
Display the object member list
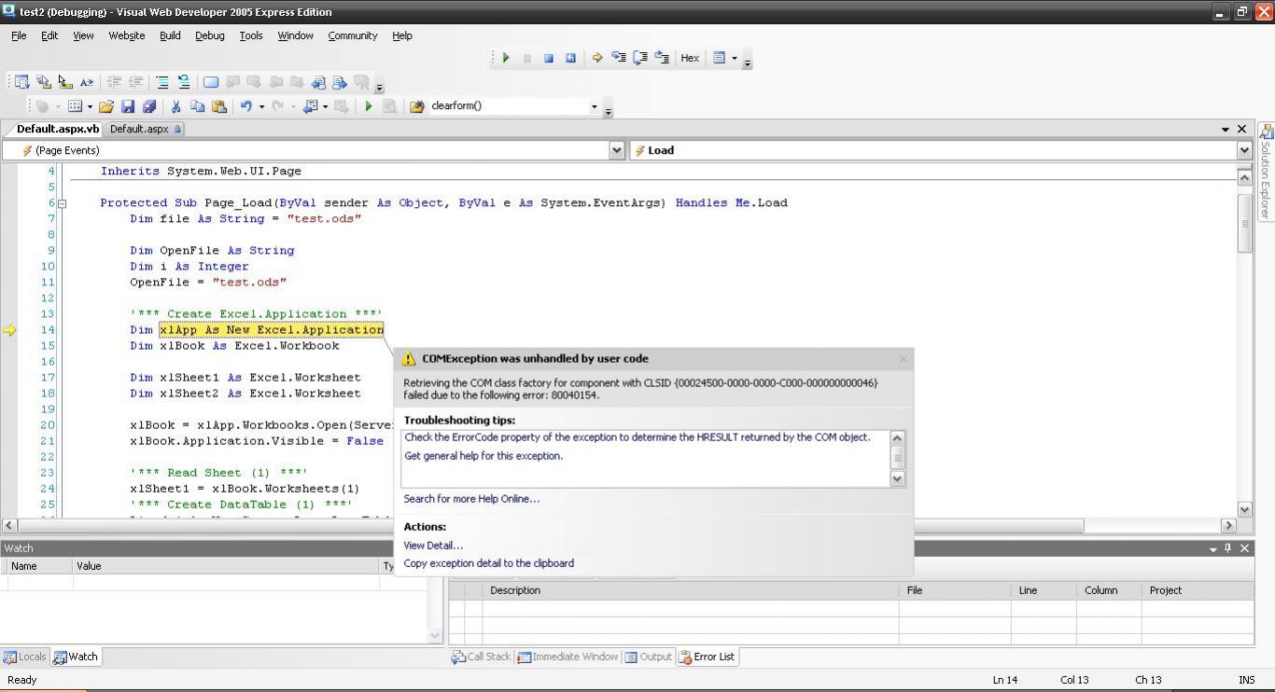[21, 82]
